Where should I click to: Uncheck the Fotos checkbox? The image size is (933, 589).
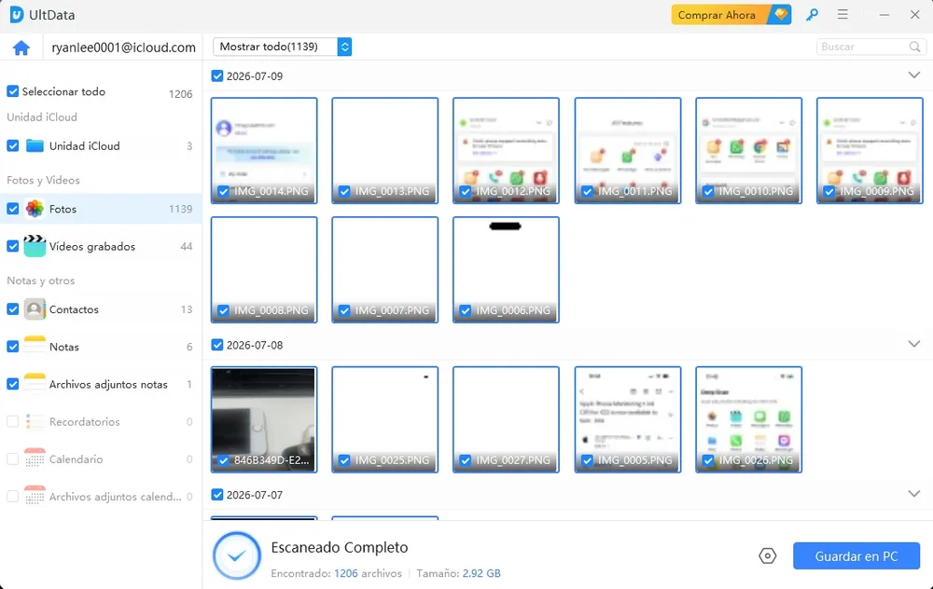12,209
